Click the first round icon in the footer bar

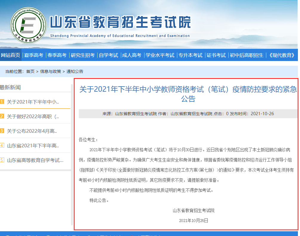(7, 235)
